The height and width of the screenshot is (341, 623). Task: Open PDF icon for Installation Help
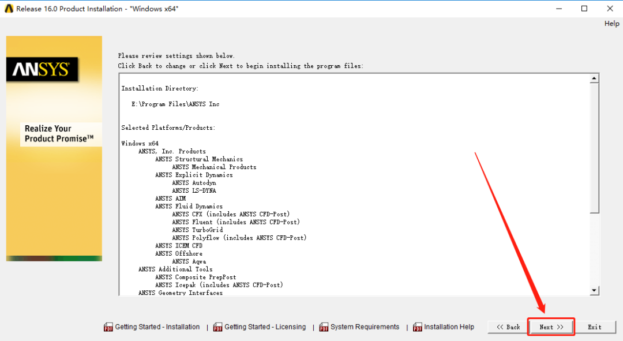(417, 327)
